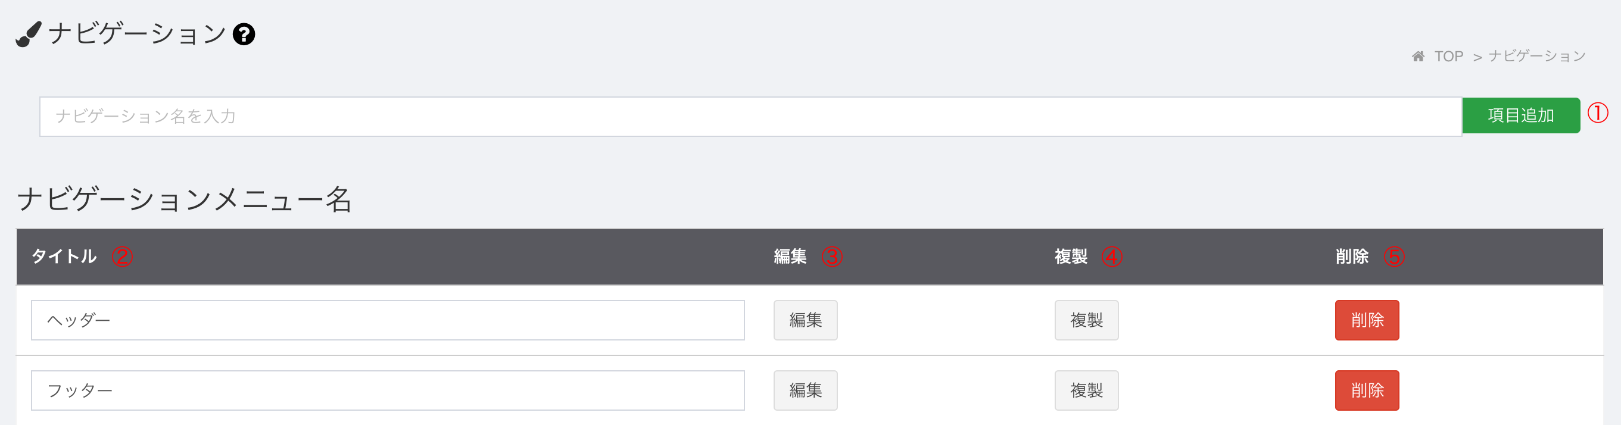Click the タイトル column header
Image resolution: width=1621 pixels, height=425 pixels.
tap(64, 257)
